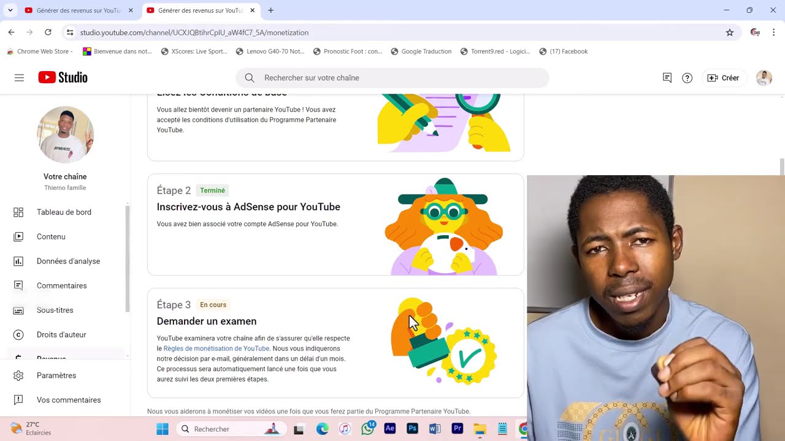
Task: Close the first Chrome tab
Action: (131, 10)
